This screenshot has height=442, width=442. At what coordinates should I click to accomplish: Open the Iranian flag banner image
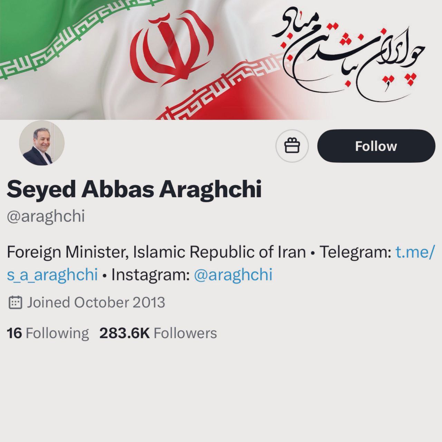(221, 60)
